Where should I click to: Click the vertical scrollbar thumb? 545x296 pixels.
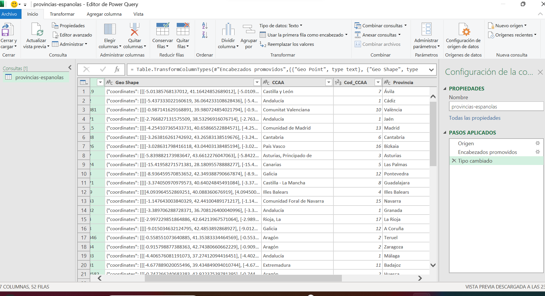click(433, 134)
